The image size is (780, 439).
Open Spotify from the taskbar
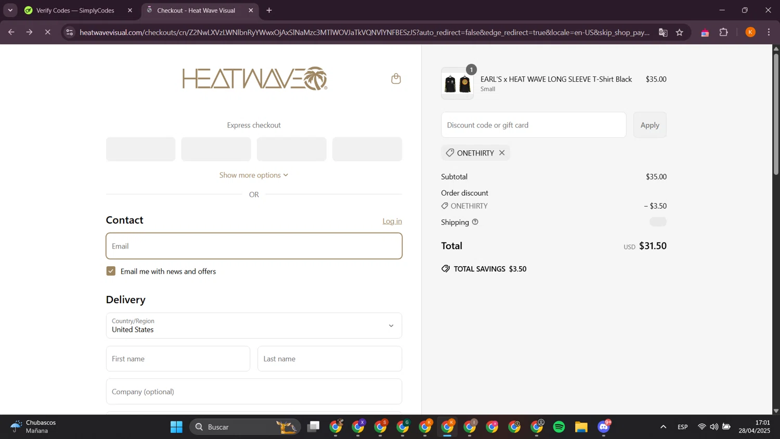559,427
